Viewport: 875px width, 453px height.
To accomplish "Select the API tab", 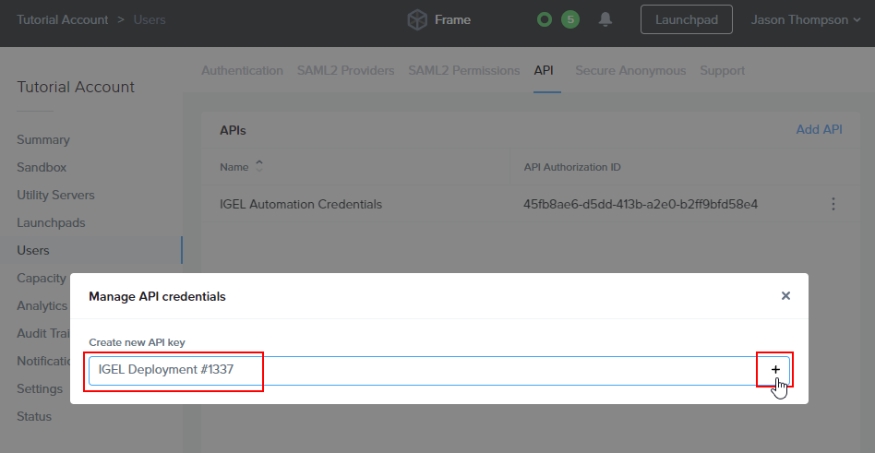I will (544, 71).
